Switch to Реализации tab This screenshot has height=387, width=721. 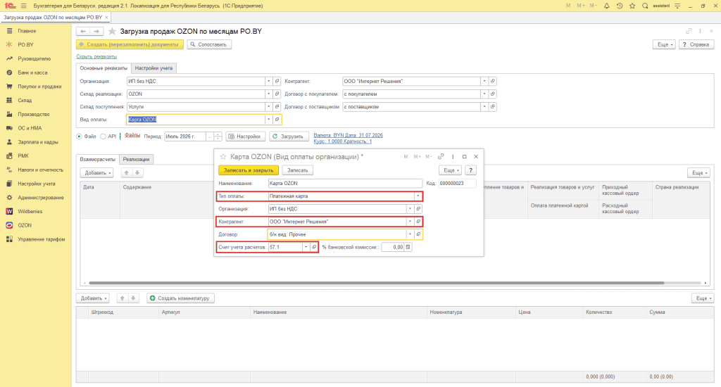click(x=136, y=159)
